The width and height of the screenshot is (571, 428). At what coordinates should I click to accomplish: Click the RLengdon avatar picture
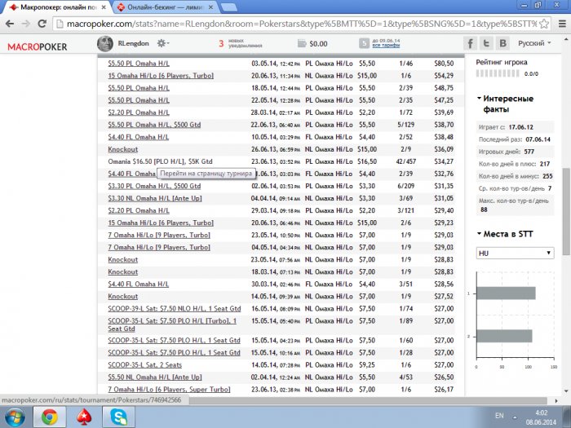(x=105, y=44)
